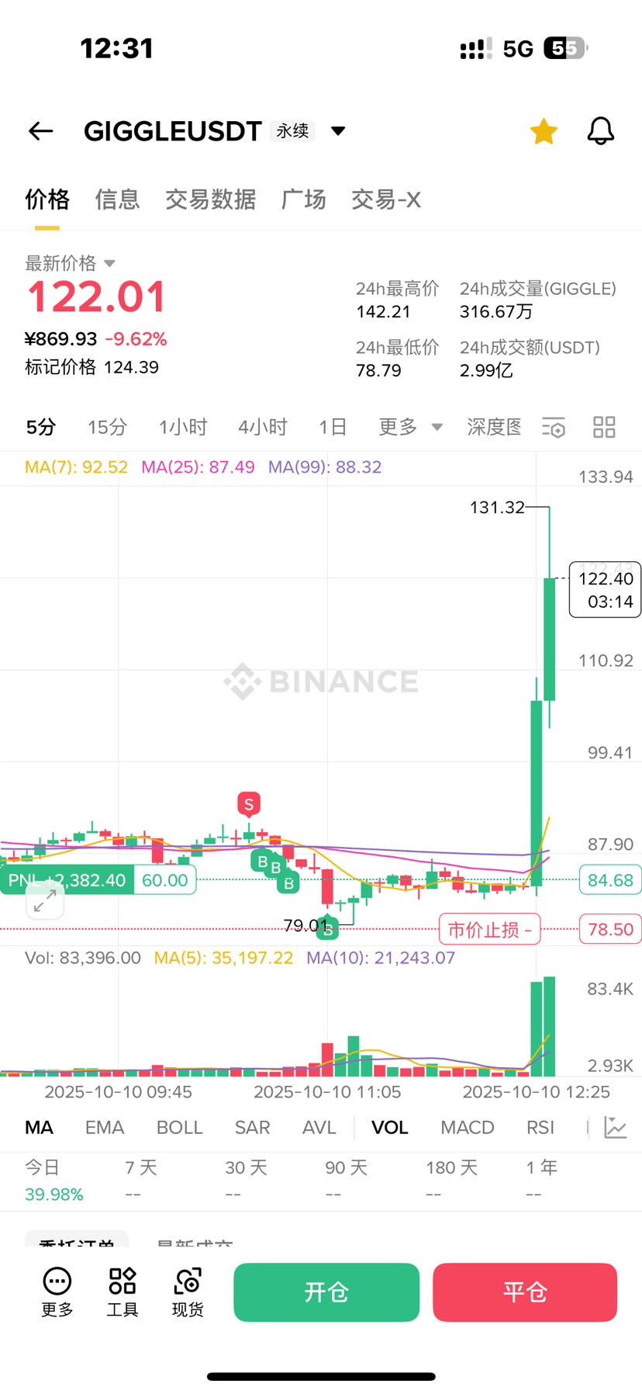Viewport: 642px width, 1394px height.
Task: Tap 今日 39.98% performance
Action: coord(53,1181)
